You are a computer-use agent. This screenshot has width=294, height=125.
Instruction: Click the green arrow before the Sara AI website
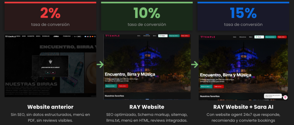pos(195,64)
